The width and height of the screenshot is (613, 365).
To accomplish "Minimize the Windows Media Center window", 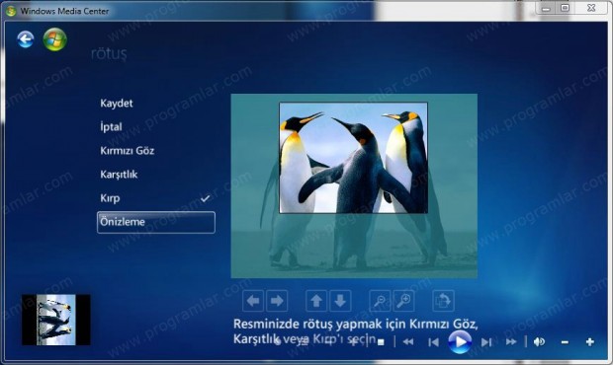I will [546, 8].
